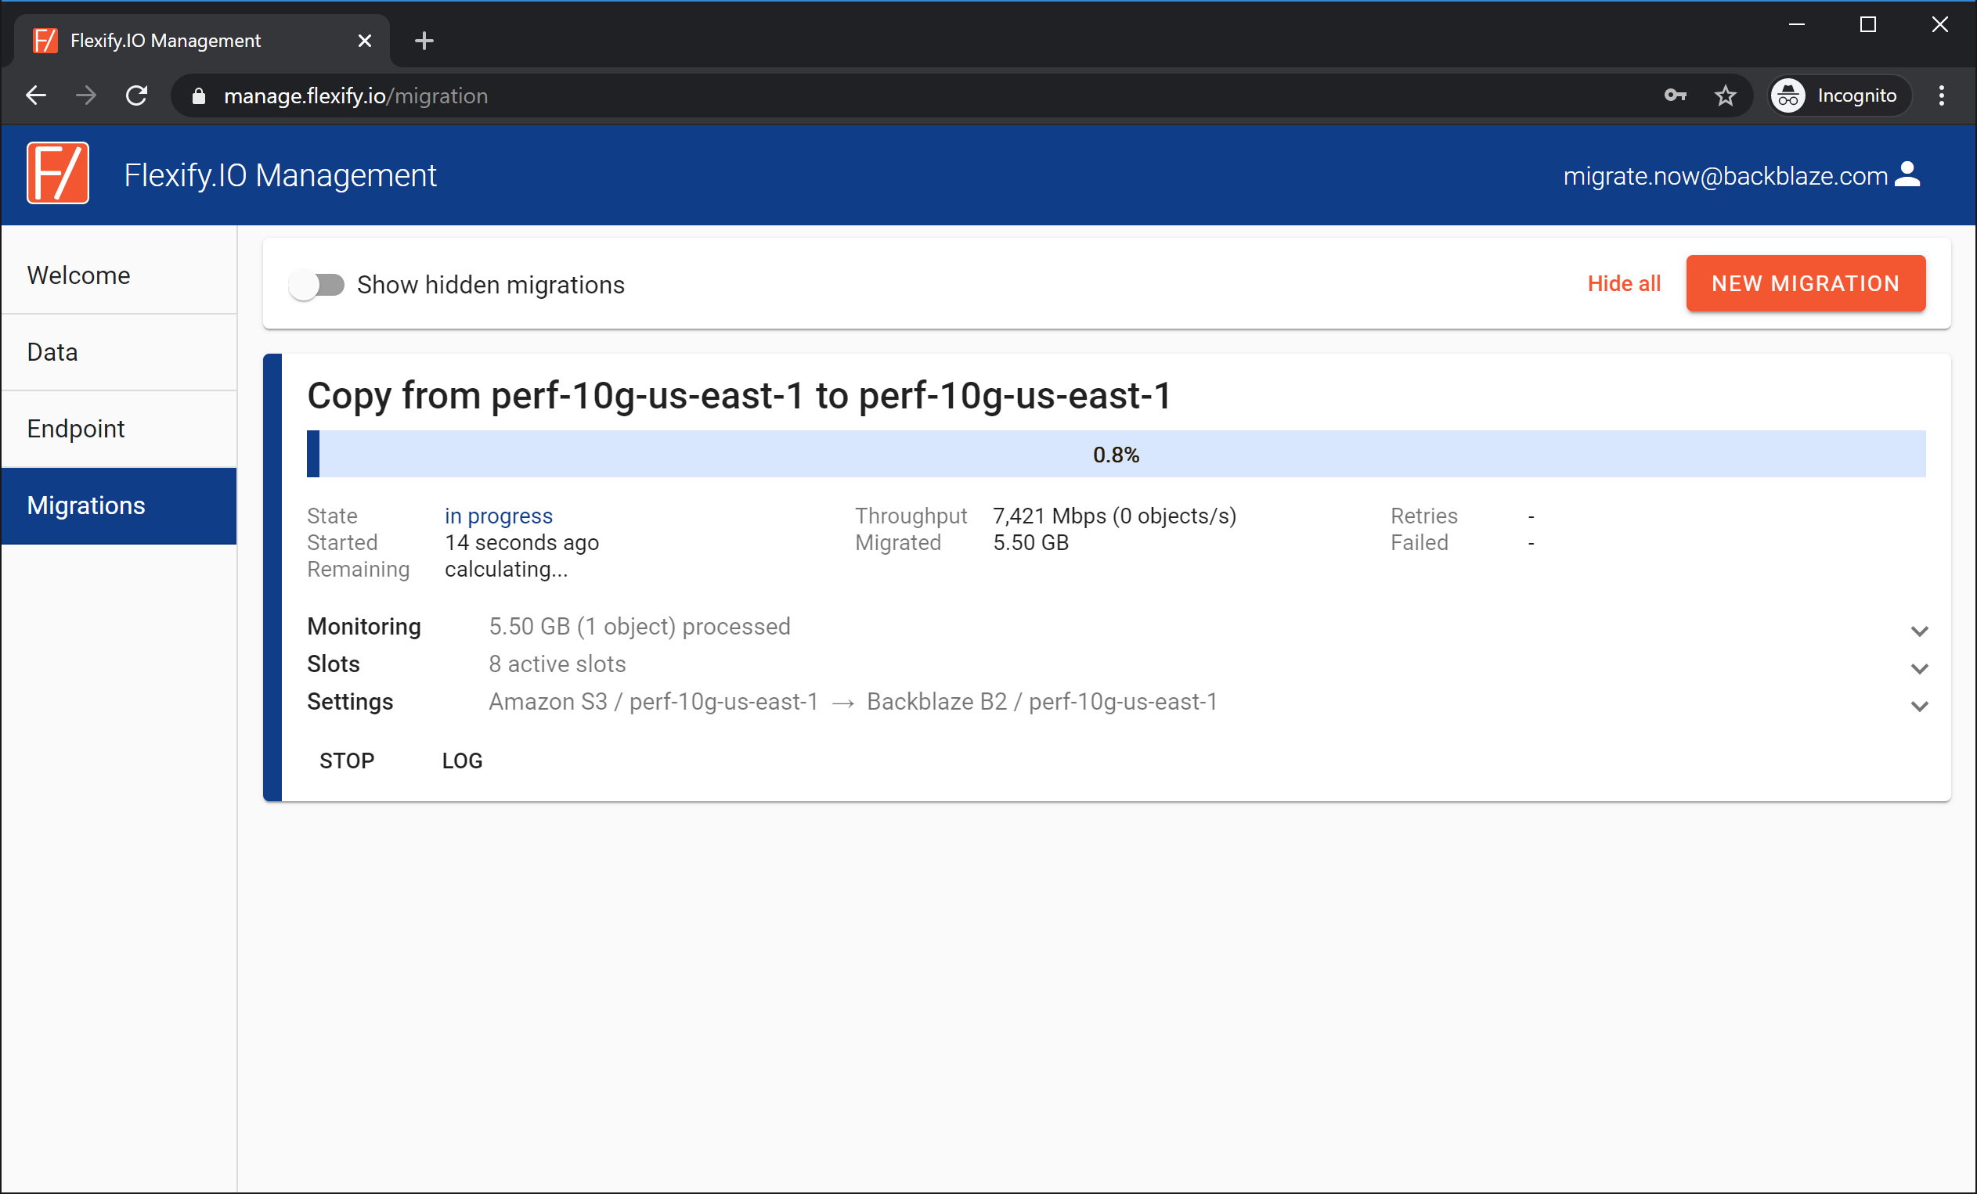
Task: Click '8 active slots' text
Action: point(557,664)
